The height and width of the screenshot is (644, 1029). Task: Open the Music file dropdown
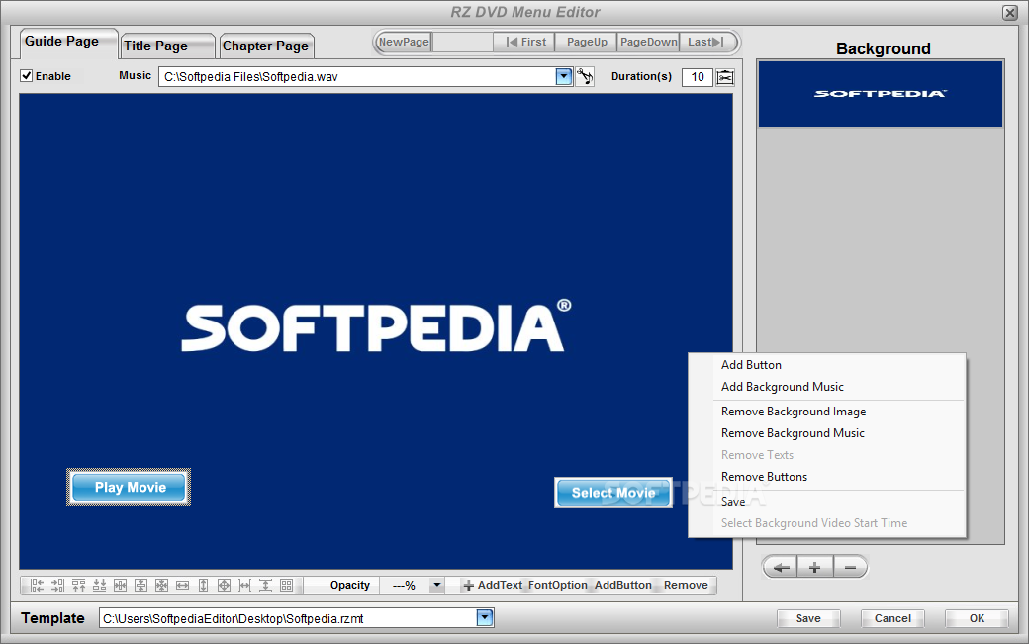pyautogui.click(x=564, y=77)
